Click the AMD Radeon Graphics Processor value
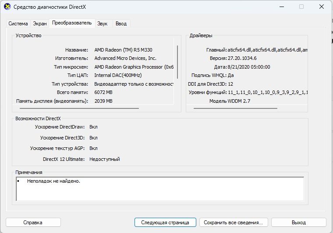333x233 pixels. [x=134, y=67]
